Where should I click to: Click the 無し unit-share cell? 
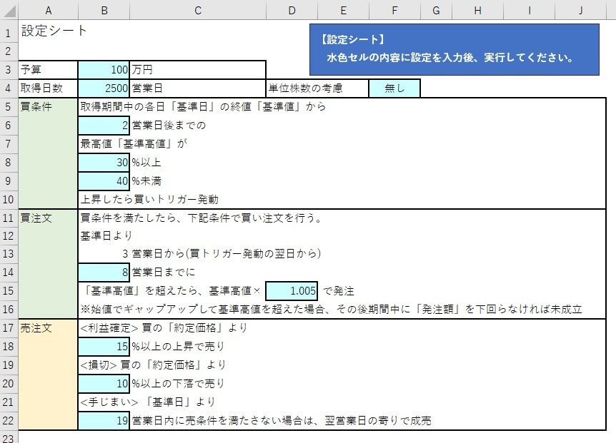394,88
